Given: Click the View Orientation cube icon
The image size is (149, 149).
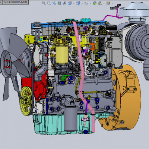Looking at the screenshot, I should tap(70, 3).
